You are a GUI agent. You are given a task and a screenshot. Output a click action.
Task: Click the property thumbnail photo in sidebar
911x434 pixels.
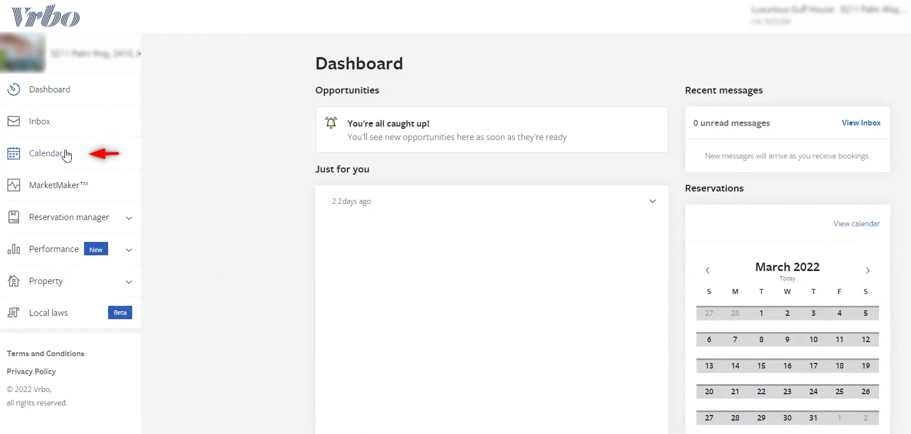click(22, 53)
